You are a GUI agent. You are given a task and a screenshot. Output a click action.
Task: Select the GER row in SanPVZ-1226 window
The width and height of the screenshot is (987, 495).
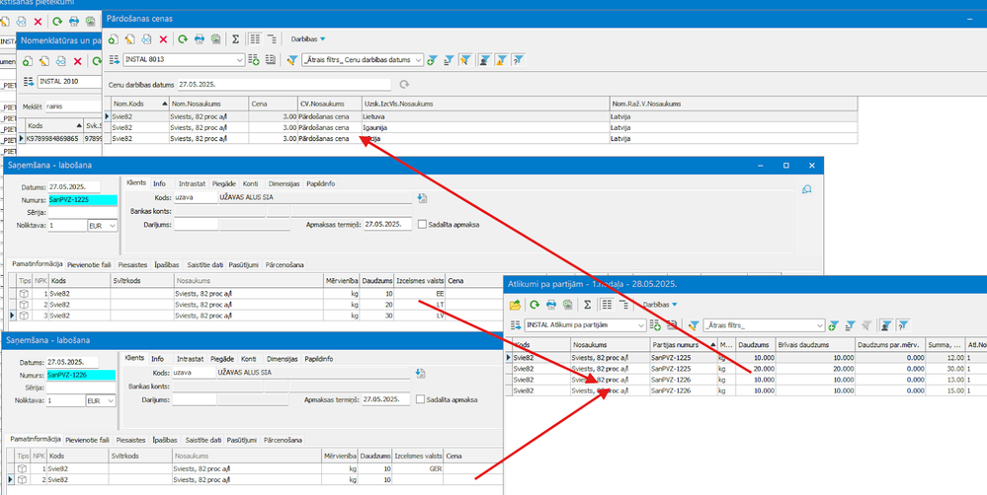click(x=255, y=468)
